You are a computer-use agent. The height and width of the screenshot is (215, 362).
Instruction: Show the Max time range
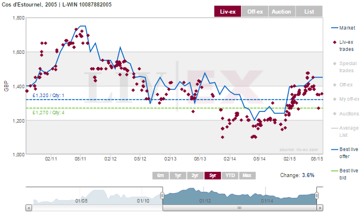click(247, 175)
